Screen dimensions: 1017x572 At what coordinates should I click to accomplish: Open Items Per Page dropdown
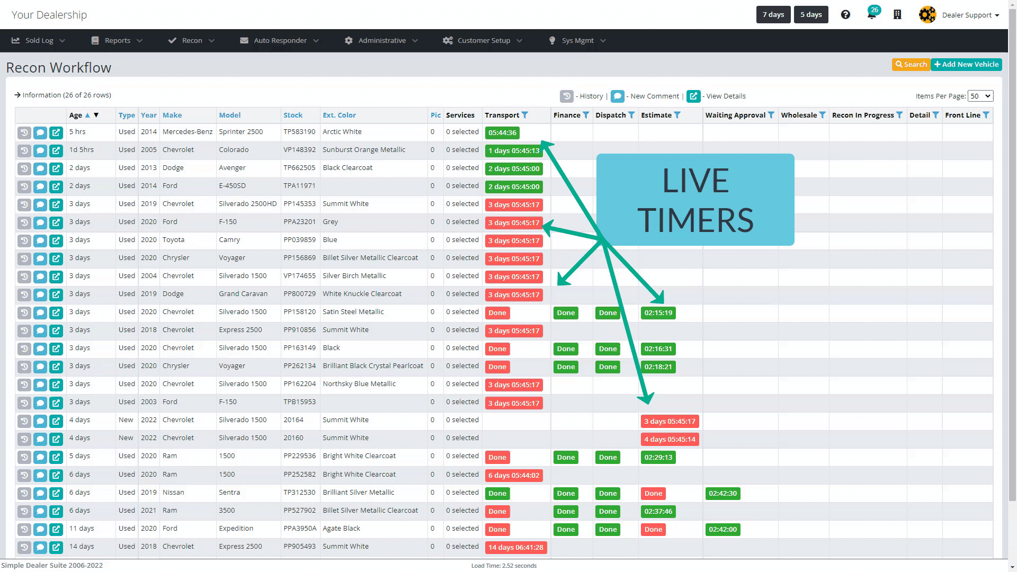coord(980,96)
